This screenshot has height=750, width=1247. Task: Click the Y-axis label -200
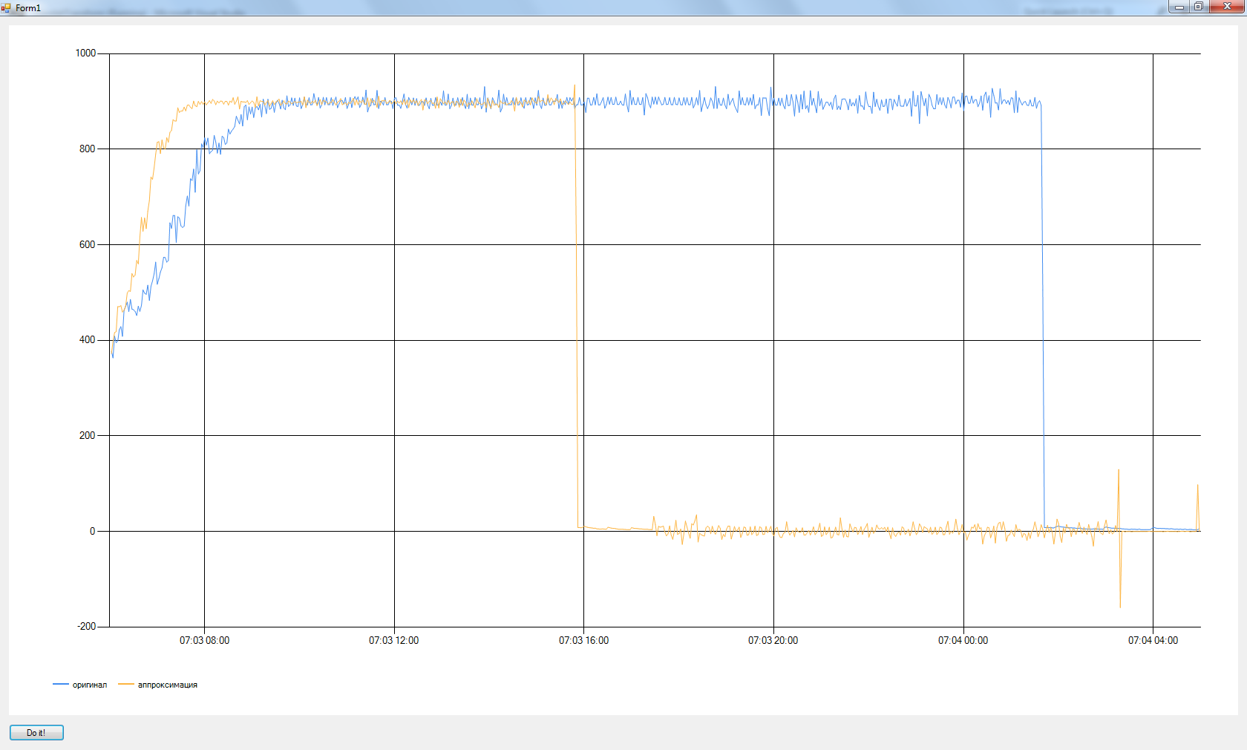86,626
